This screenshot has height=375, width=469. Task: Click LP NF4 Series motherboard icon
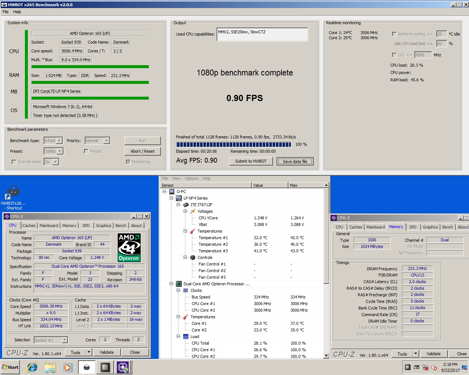click(x=179, y=198)
